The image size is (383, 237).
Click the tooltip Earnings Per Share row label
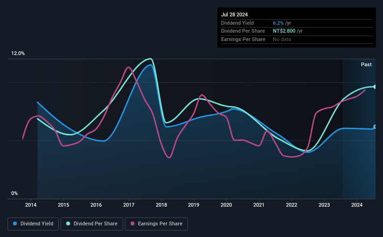pyautogui.click(x=244, y=39)
